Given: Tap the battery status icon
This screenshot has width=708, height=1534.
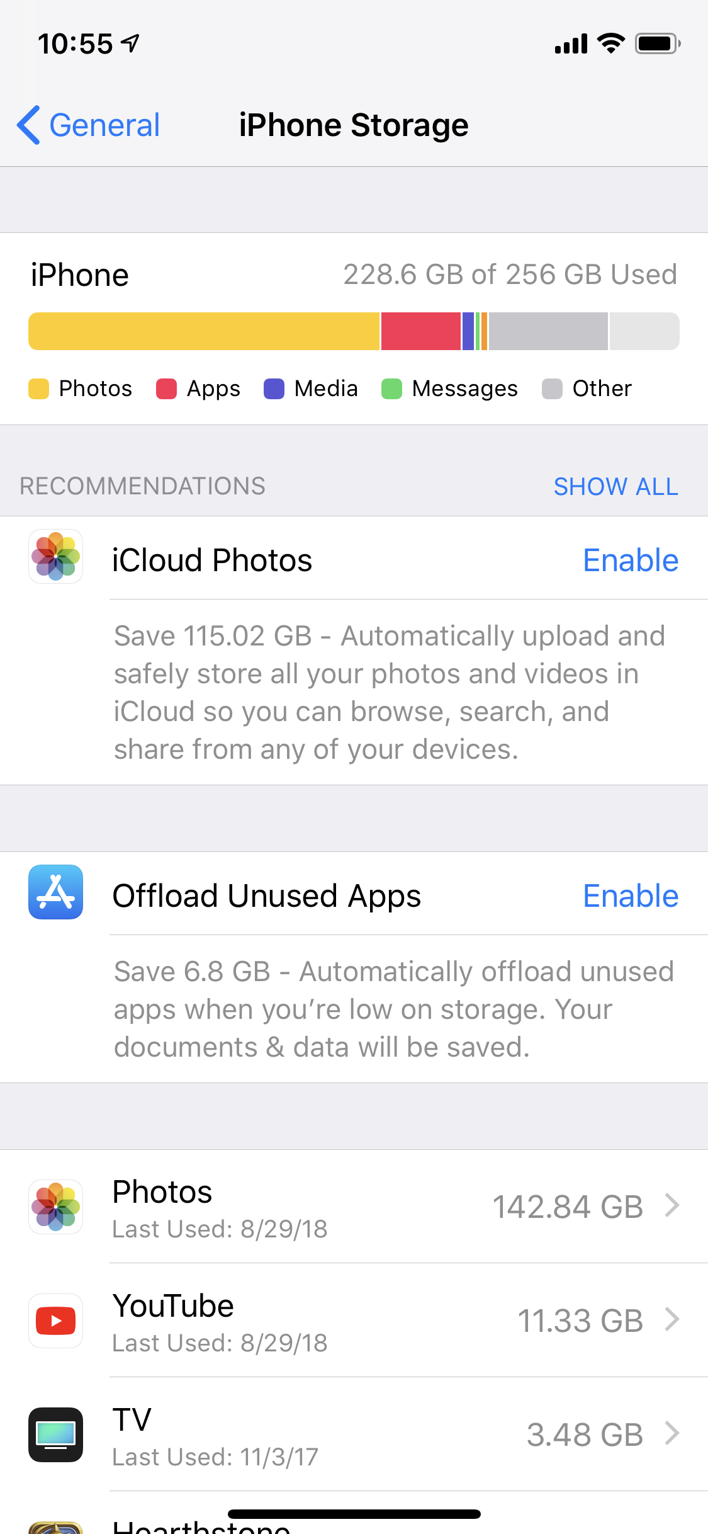Looking at the screenshot, I should [658, 43].
